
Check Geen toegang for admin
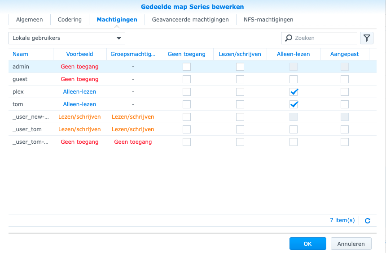click(187, 67)
